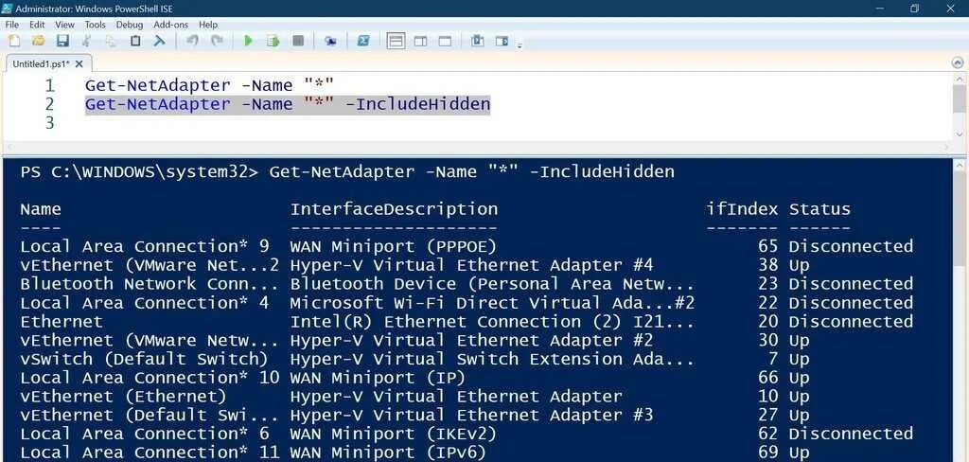
Task: Open the Add-ons menu
Action: point(170,25)
